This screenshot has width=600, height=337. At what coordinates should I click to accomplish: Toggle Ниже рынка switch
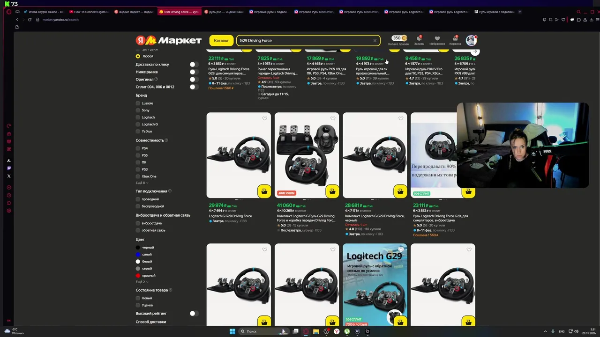194,72
